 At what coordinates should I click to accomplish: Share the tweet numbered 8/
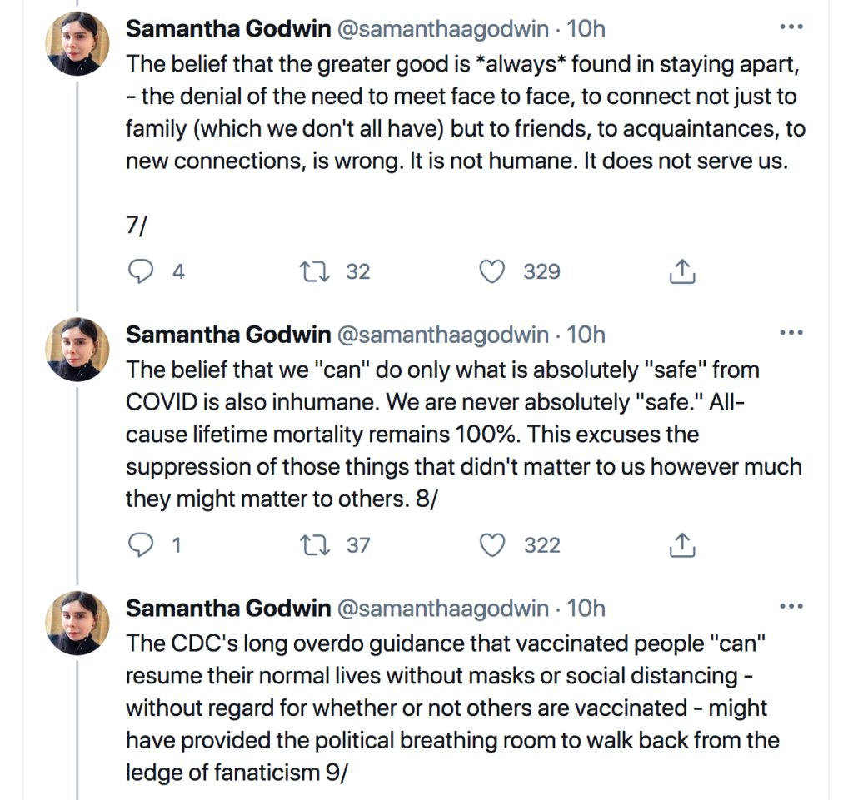[x=682, y=545]
